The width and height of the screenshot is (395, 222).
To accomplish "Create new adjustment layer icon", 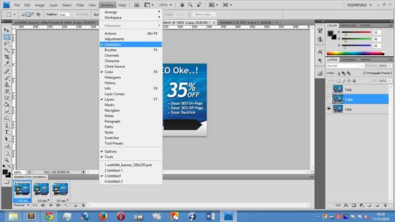I will coord(362,206).
